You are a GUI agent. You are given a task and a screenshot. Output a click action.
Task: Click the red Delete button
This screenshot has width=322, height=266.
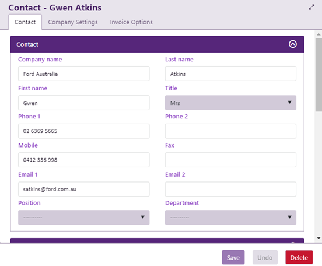coord(299,257)
